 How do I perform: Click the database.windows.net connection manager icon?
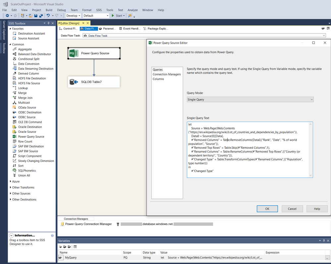coord(118,224)
